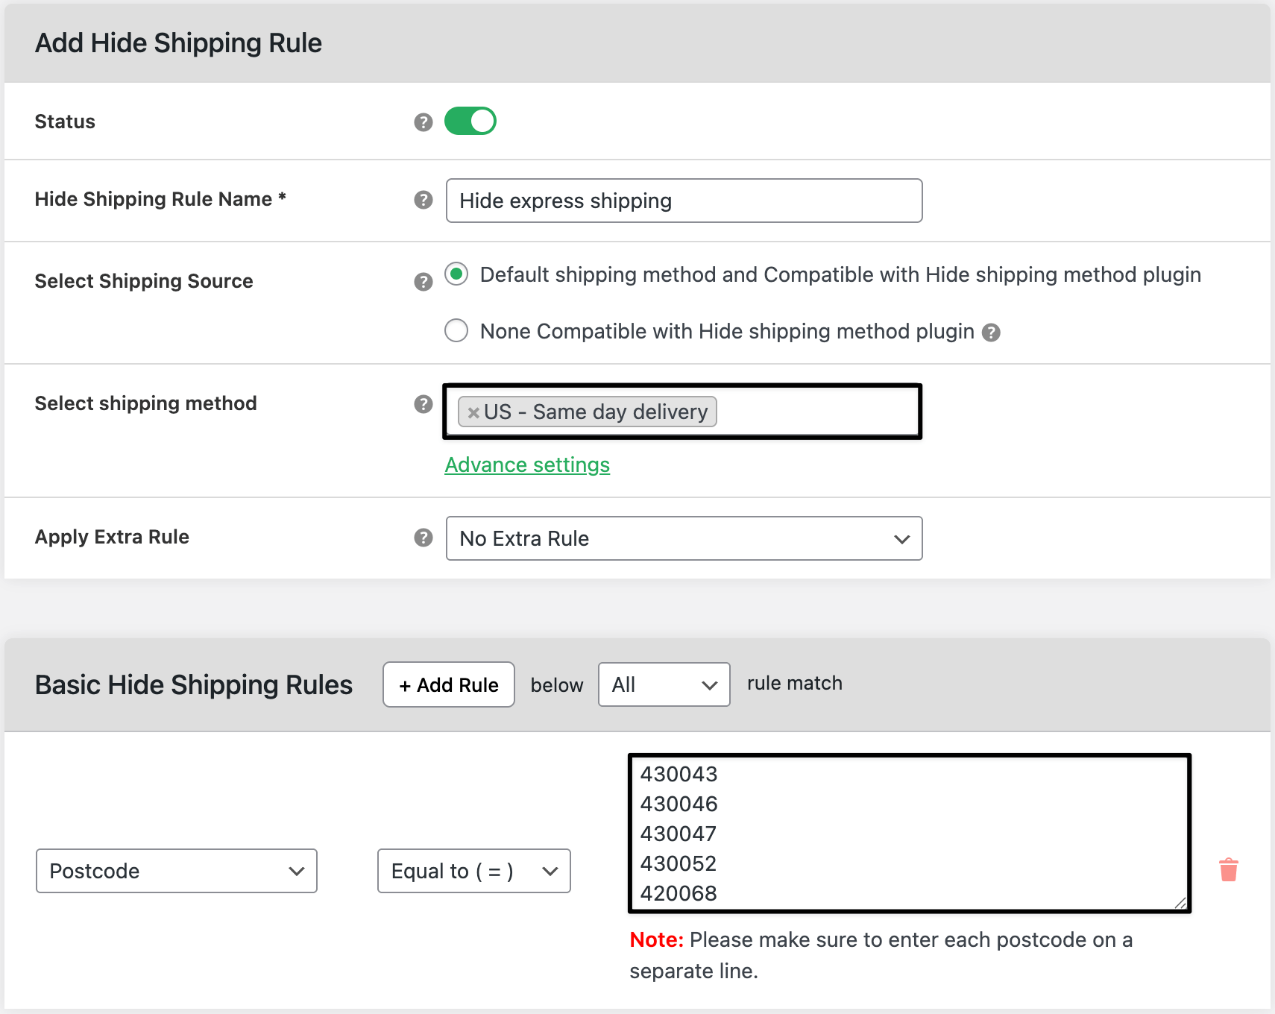The image size is (1275, 1014).
Task: Click help icon for Select shipping method
Action: 424,404
